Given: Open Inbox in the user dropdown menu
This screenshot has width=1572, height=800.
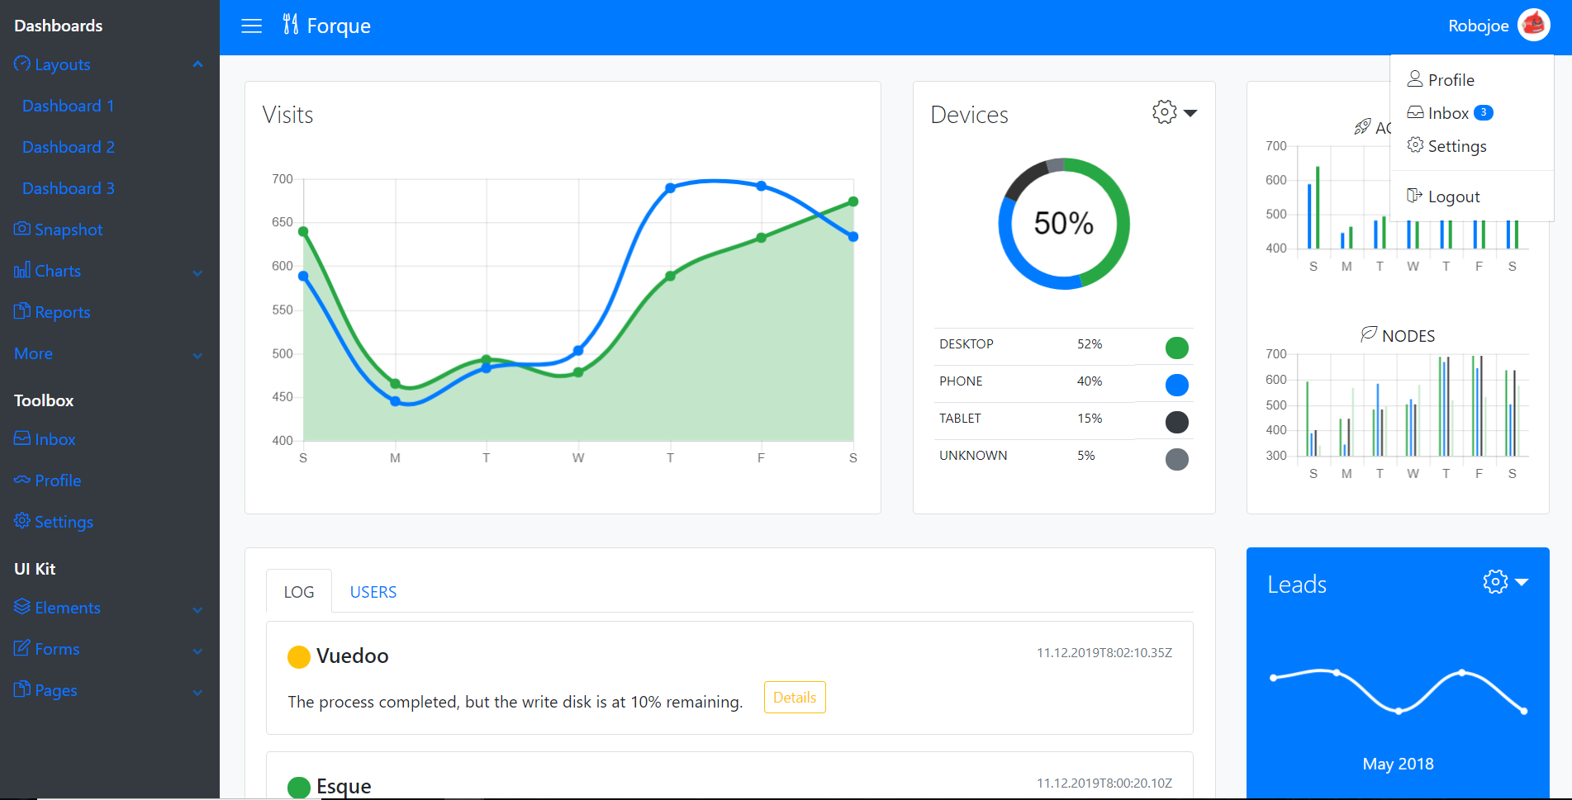Looking at the screenshot, I should [1447, 113].
